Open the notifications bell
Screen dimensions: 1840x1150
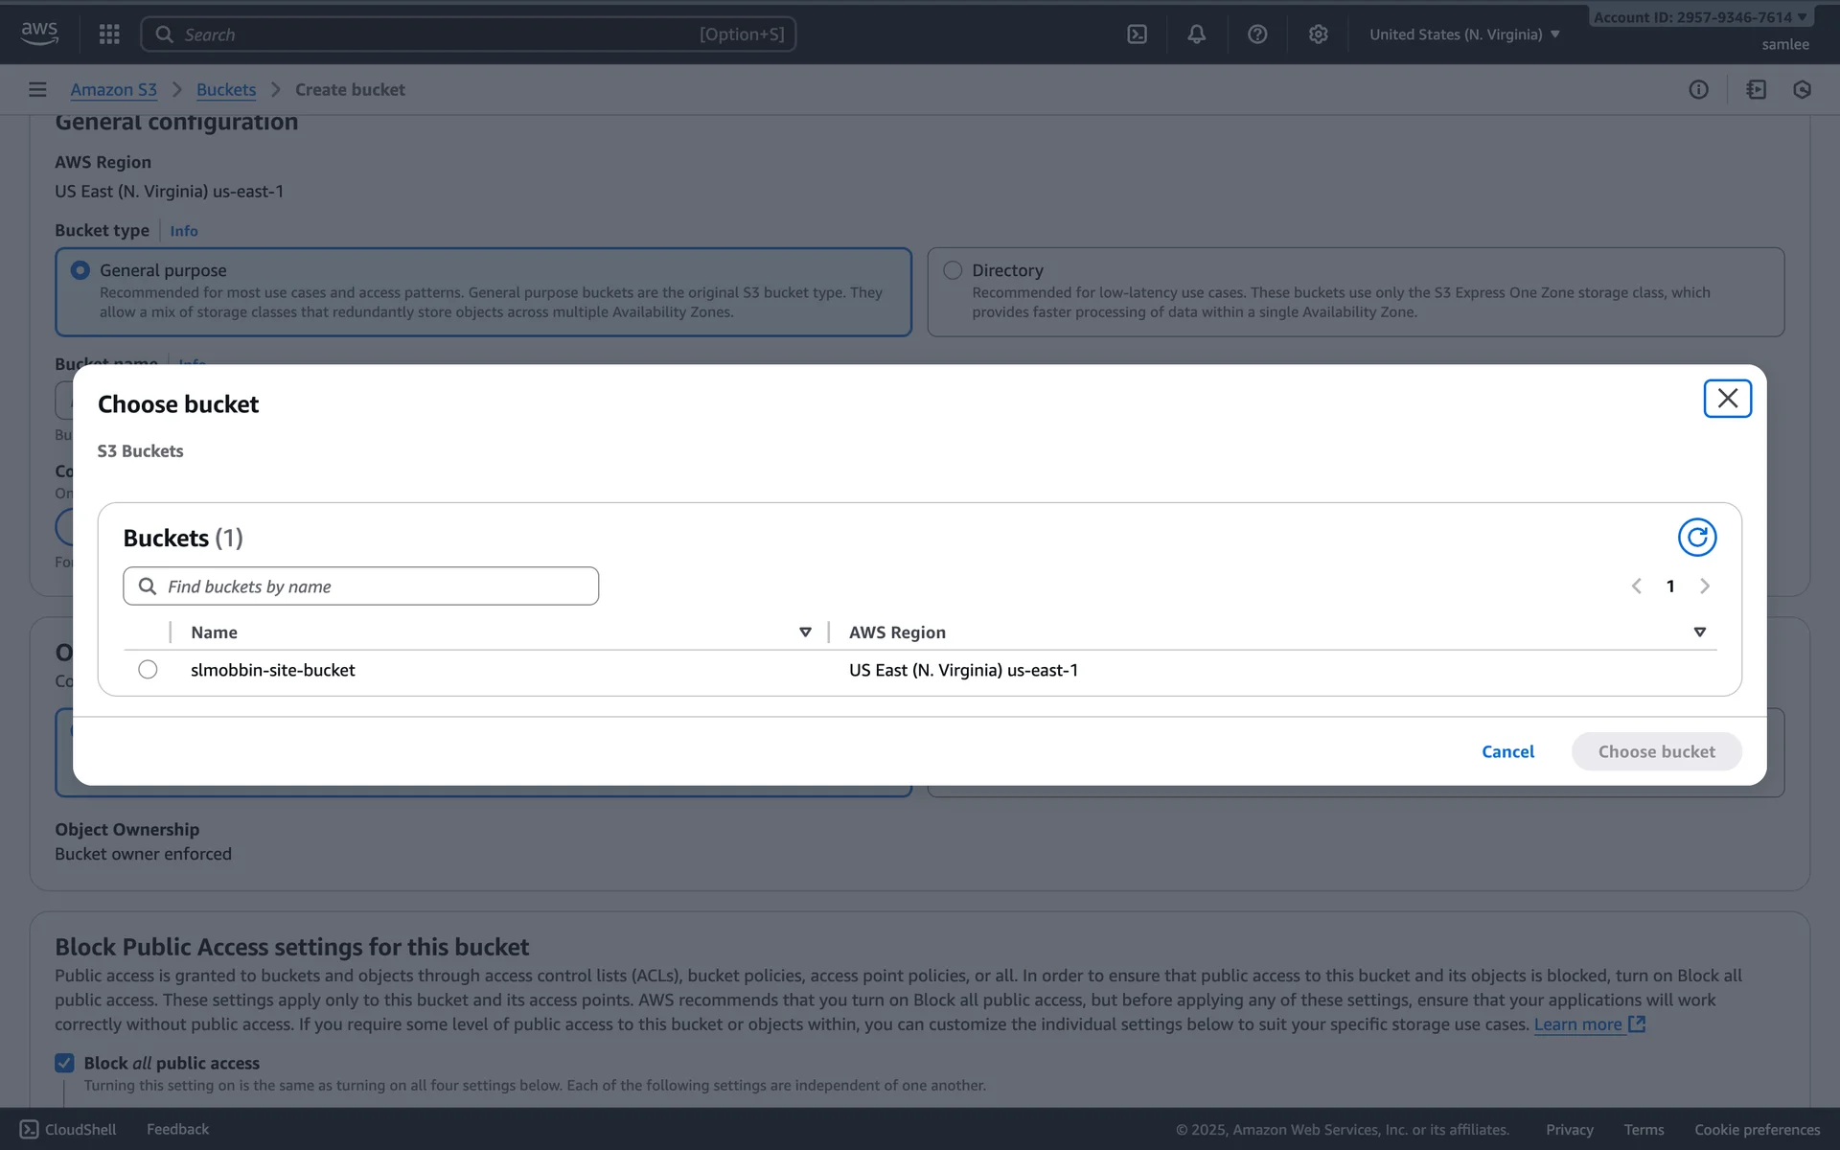pos(1196,34)
